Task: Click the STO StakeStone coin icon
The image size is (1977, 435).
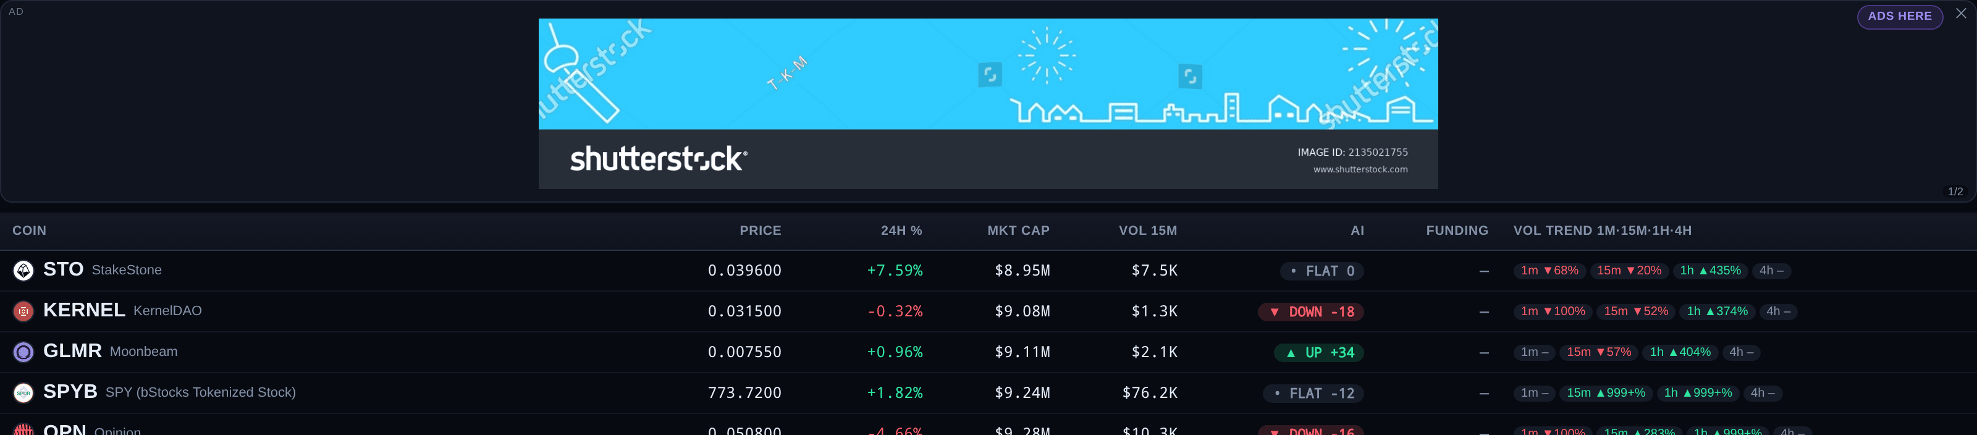Action: pyautogui.click(x=24, y=270)
